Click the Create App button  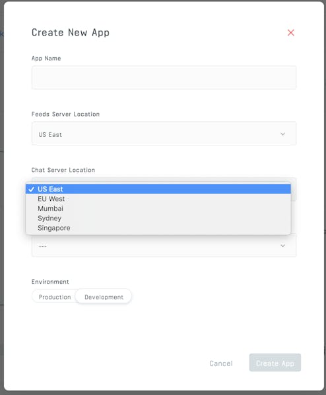[275, 363]
